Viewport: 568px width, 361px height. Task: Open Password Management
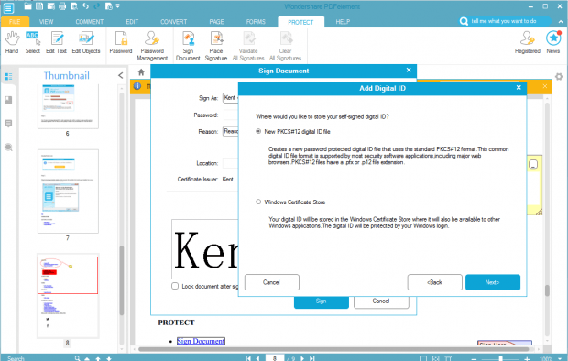point(152,46)
